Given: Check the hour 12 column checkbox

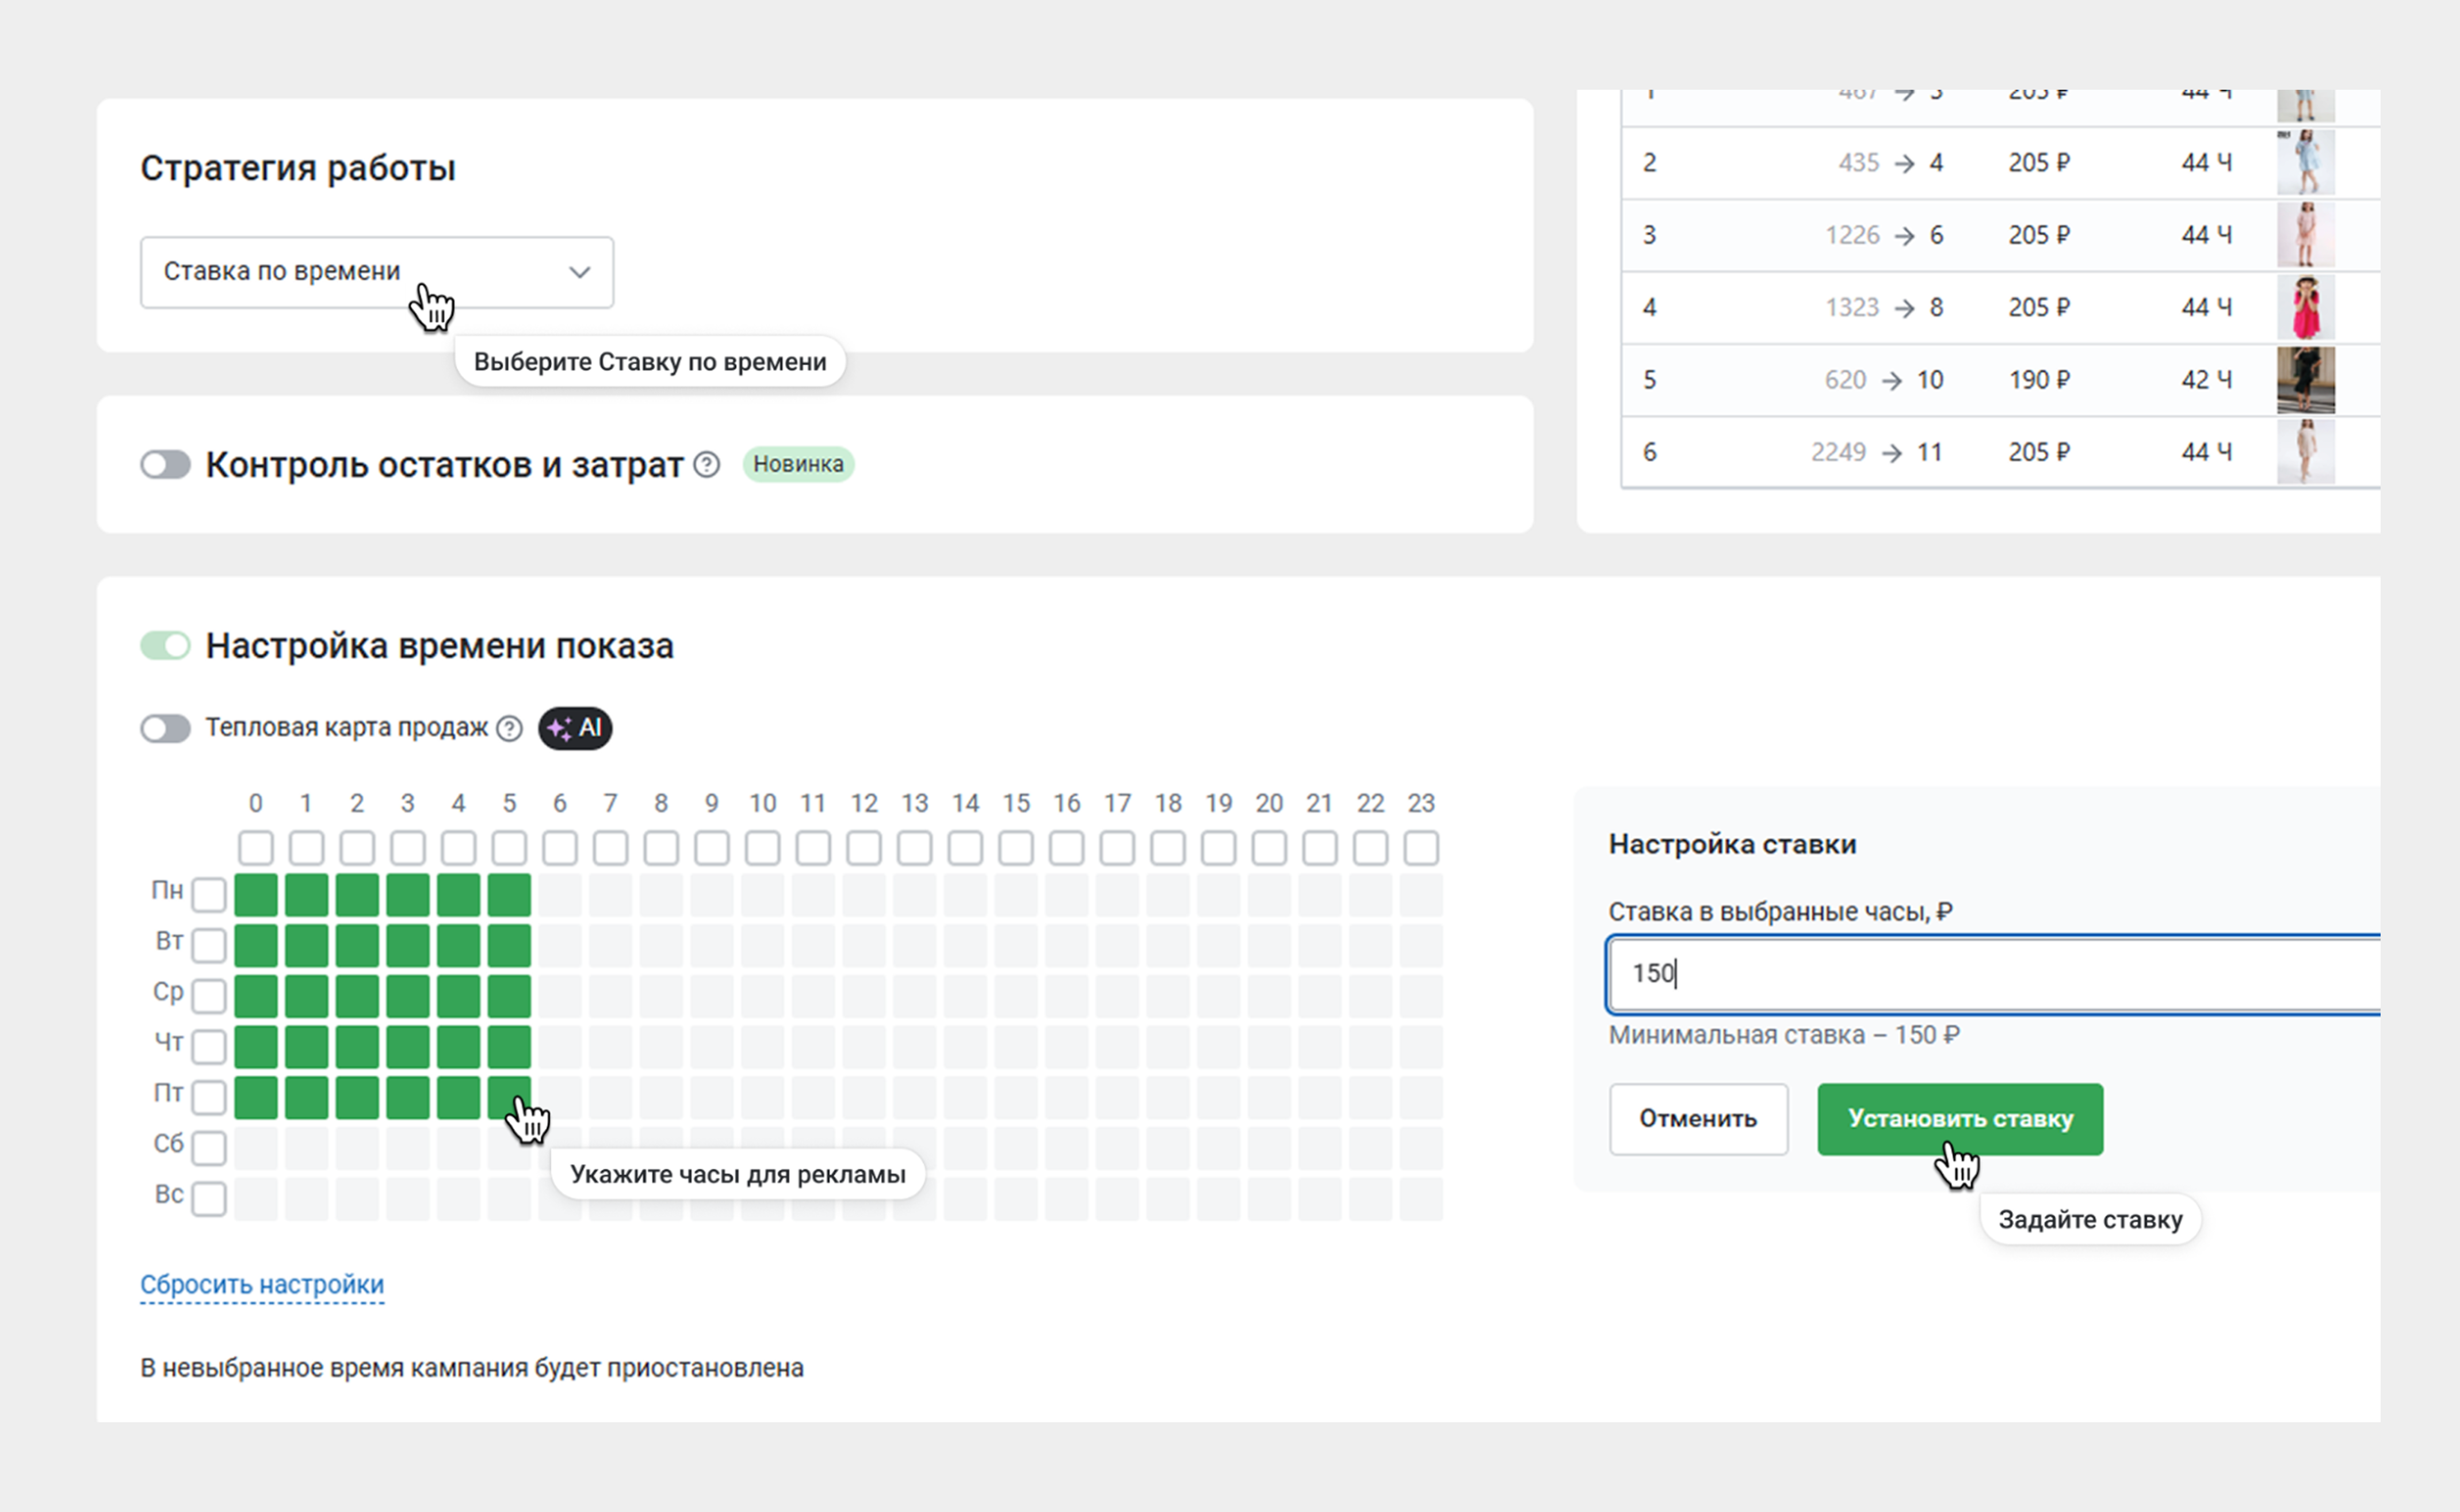Looking at the screenshot, I should [864, 848].
